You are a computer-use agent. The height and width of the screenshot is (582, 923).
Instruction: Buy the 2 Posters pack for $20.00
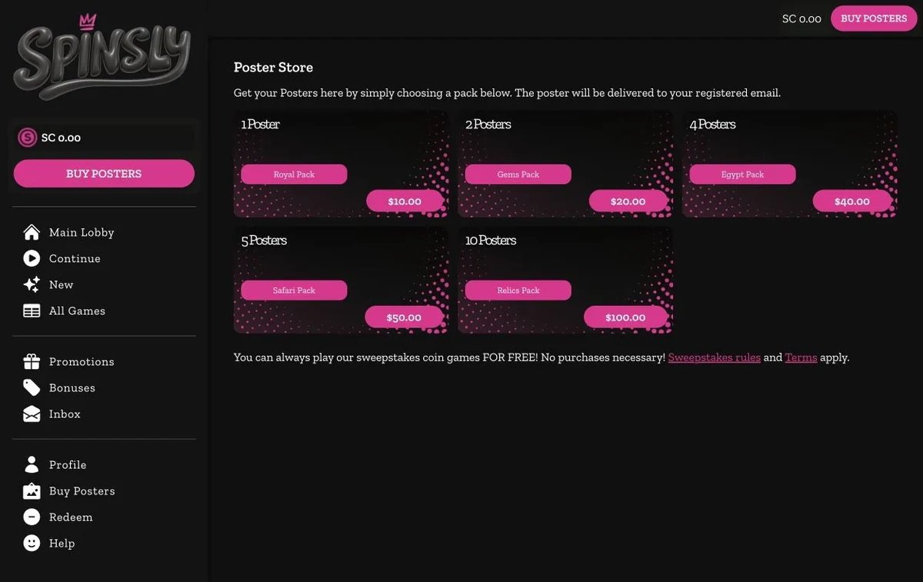click(x=628, y=201)
